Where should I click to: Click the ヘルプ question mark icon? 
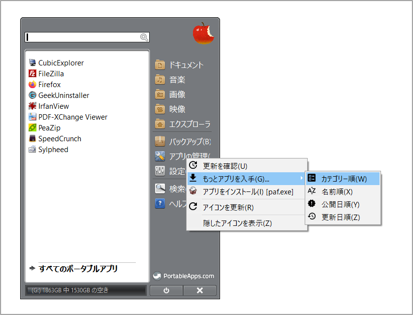160,203
